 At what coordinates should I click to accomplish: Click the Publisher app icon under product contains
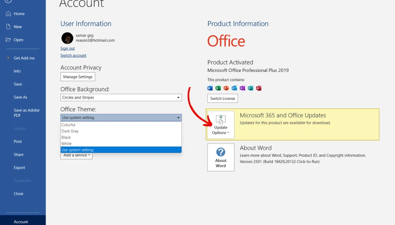click(x=250, y=88)
